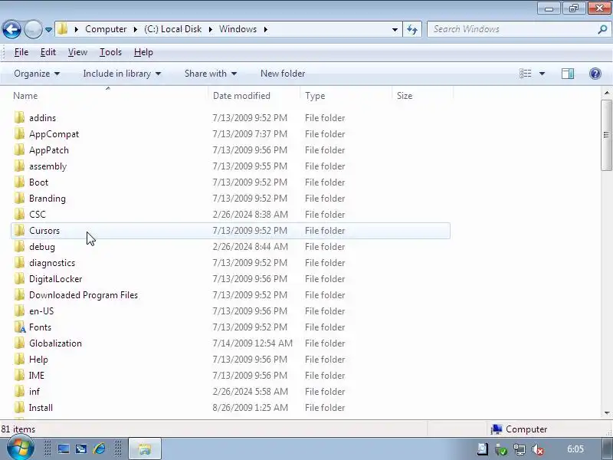Show the preview pane
The image size is (613, 460).
click(568, 74)
